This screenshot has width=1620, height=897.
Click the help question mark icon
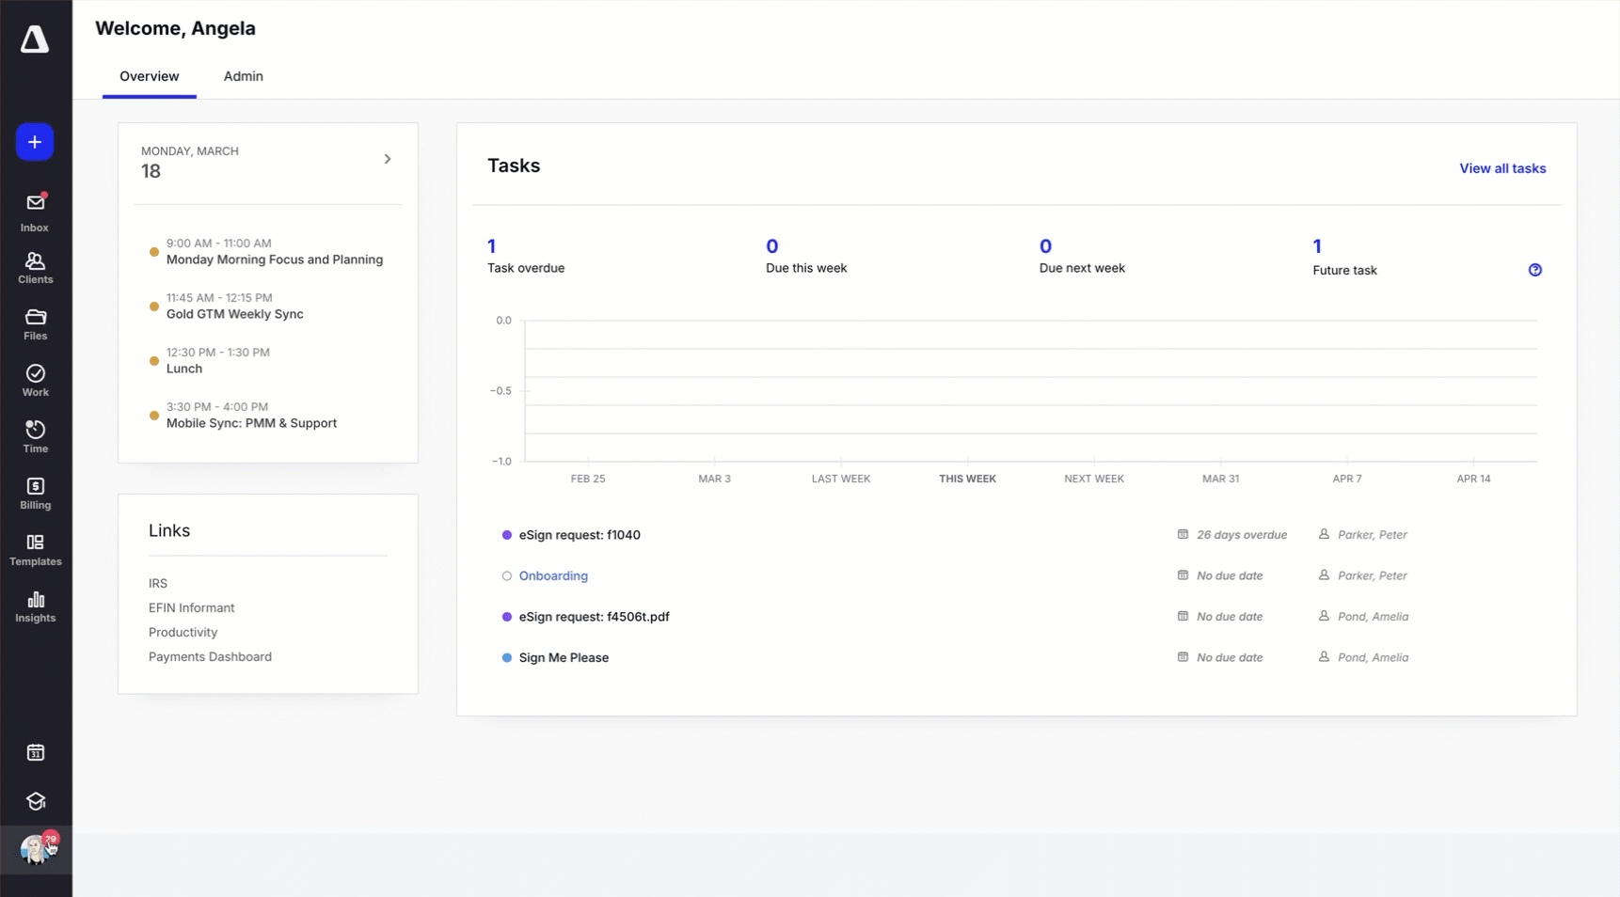tap(1534, 270)
